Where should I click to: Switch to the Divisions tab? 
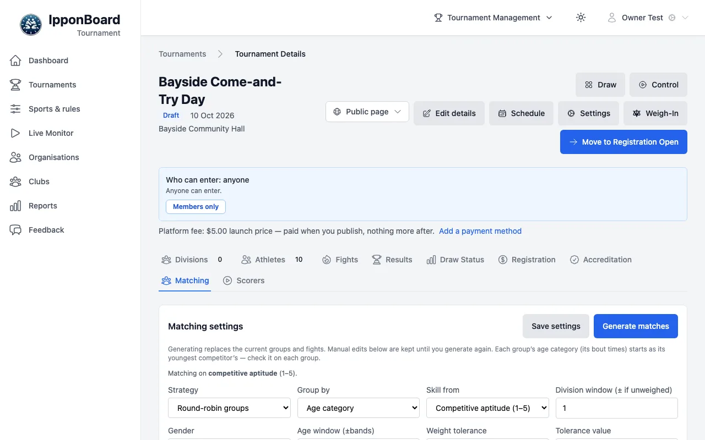[x=192, y=260]
